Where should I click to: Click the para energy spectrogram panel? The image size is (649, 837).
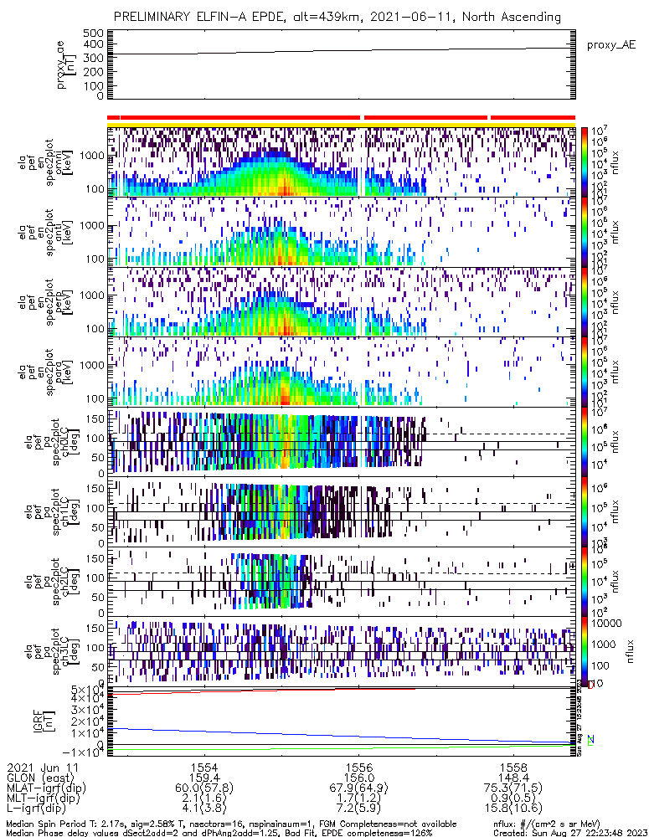342,372
